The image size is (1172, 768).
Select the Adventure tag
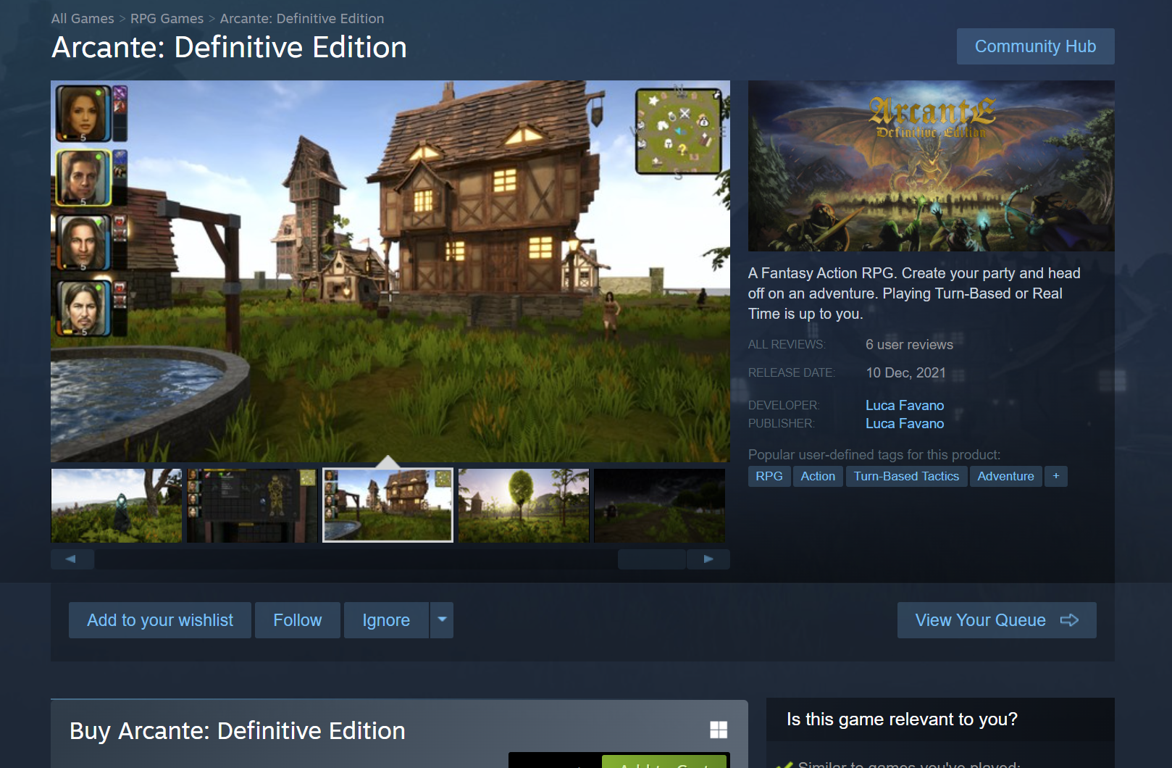click(1005, 476)
